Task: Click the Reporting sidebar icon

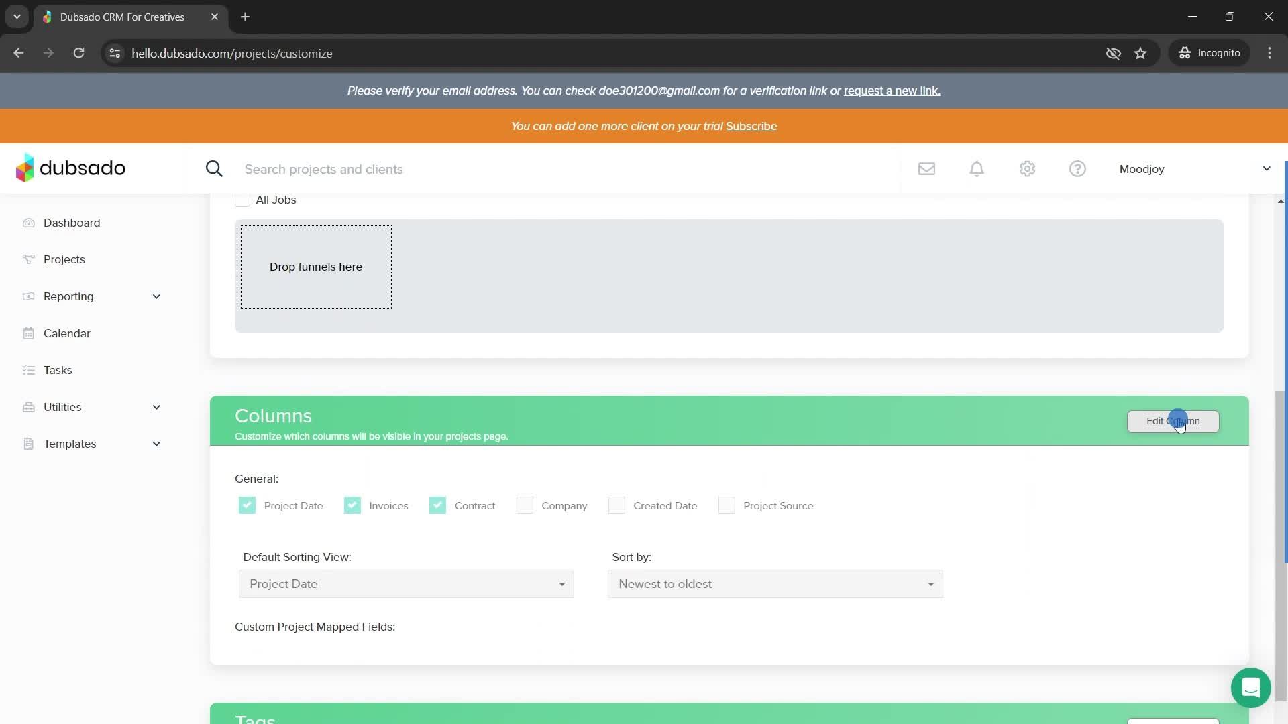Action: [28, 296]
